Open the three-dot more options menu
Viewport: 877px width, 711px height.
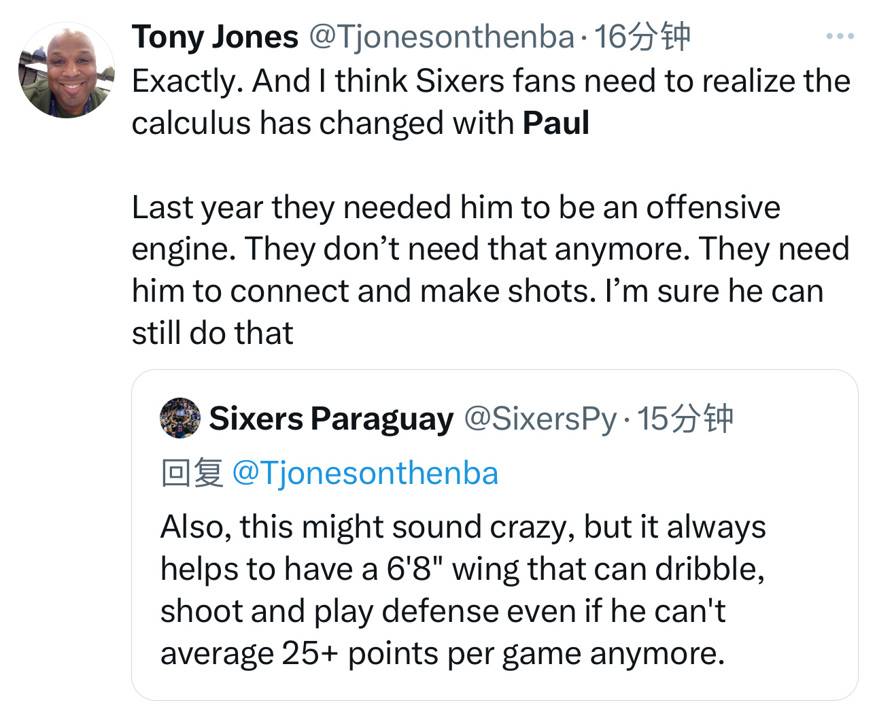(840, 37)
